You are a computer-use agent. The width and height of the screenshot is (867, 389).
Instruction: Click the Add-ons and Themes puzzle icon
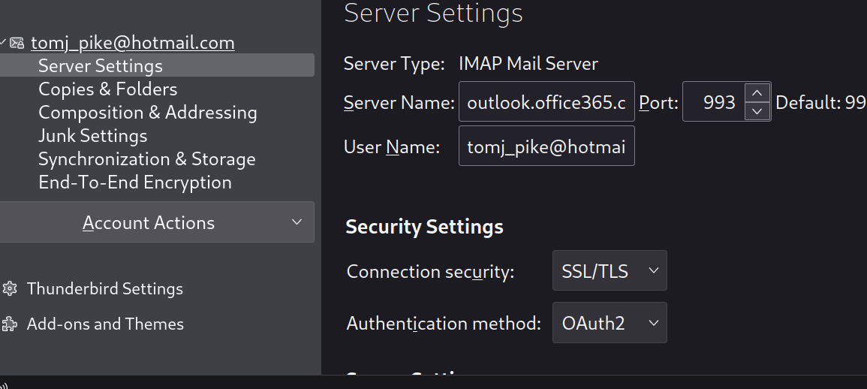tap(10, 324)
